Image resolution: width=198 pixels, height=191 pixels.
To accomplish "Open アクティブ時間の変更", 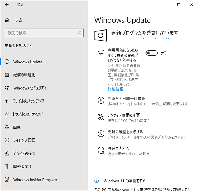I will tap(124, 115).
